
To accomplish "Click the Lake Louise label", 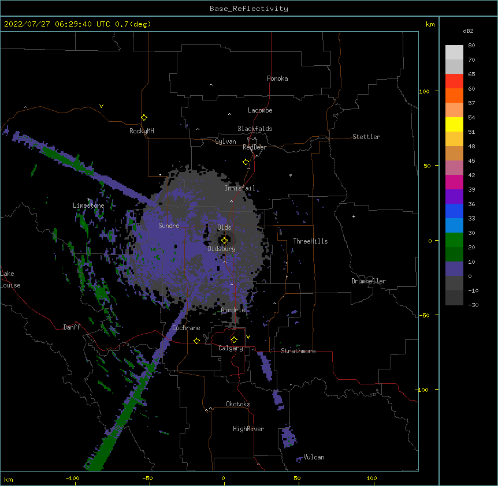I will click(x=10, y=279).
